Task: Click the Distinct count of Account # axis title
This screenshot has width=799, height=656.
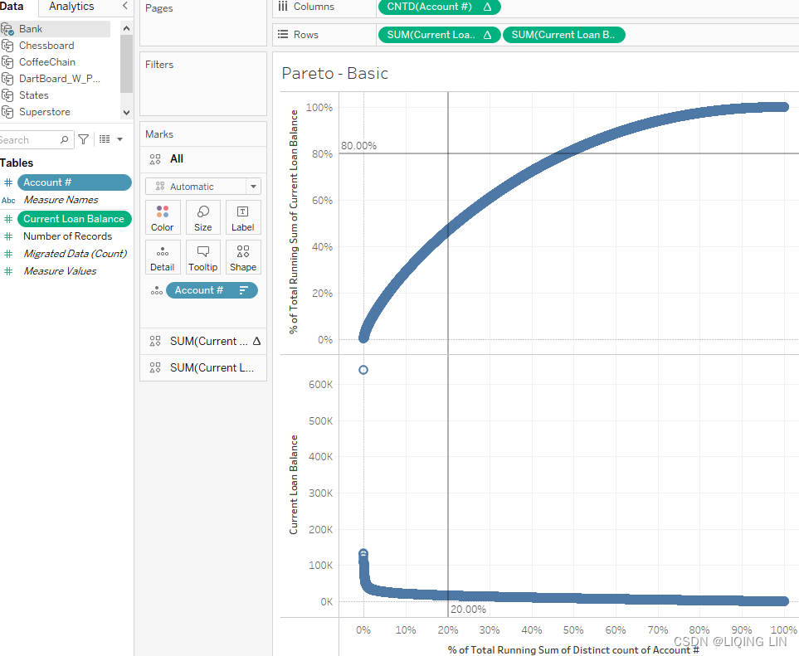Action: [573, 650]
